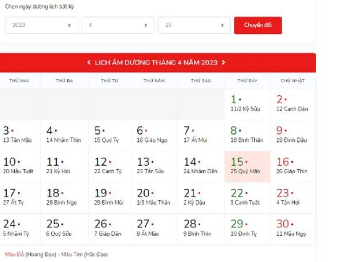Image resolution: width=364 pixels, height=262 pixels.
Task: Open the day dropdown showing 15
Action: 194,25
